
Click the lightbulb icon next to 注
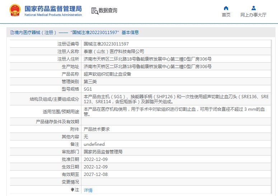coord(72,190)
